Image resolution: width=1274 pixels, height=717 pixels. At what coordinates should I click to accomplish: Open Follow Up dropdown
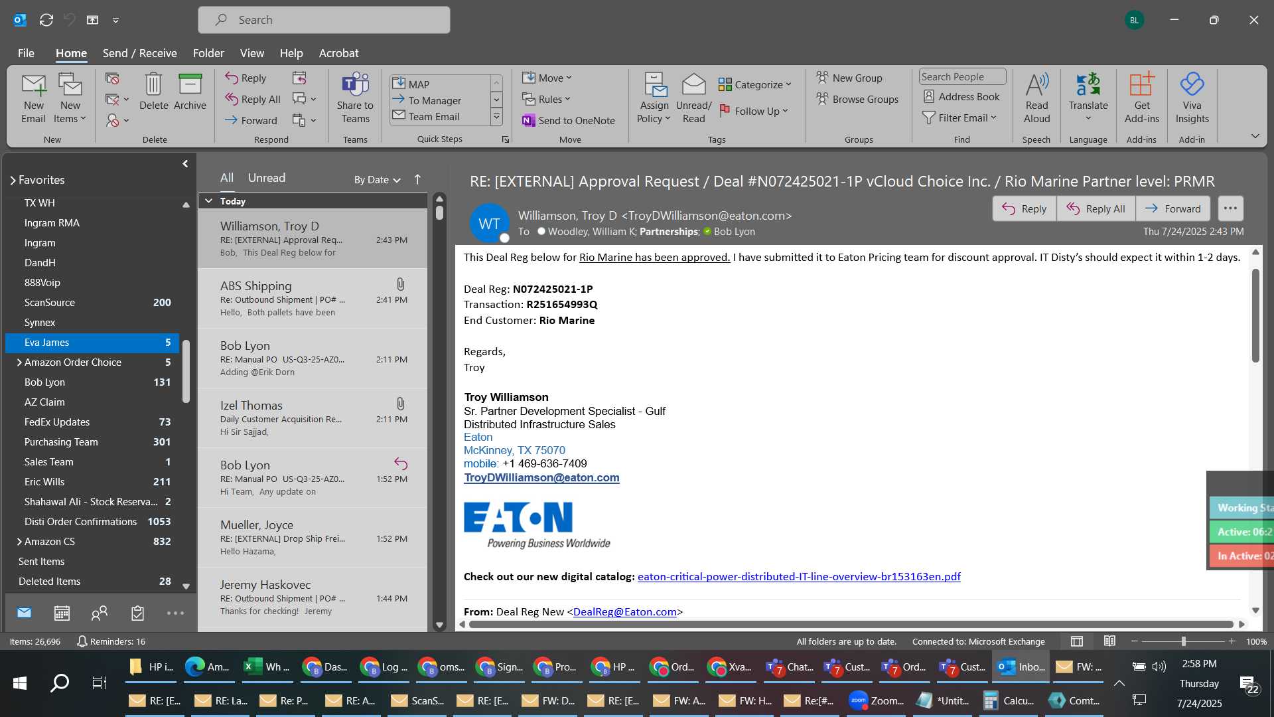click(x=754, y=111)
